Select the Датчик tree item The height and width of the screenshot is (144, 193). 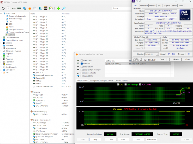pyautogui.click(x=12, y=35)
